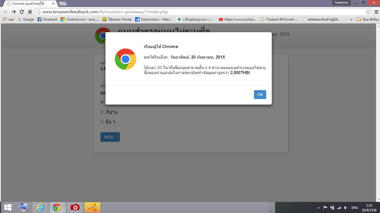Open the Tawatchai profile button
380x213 pixels.
point(341,2)
